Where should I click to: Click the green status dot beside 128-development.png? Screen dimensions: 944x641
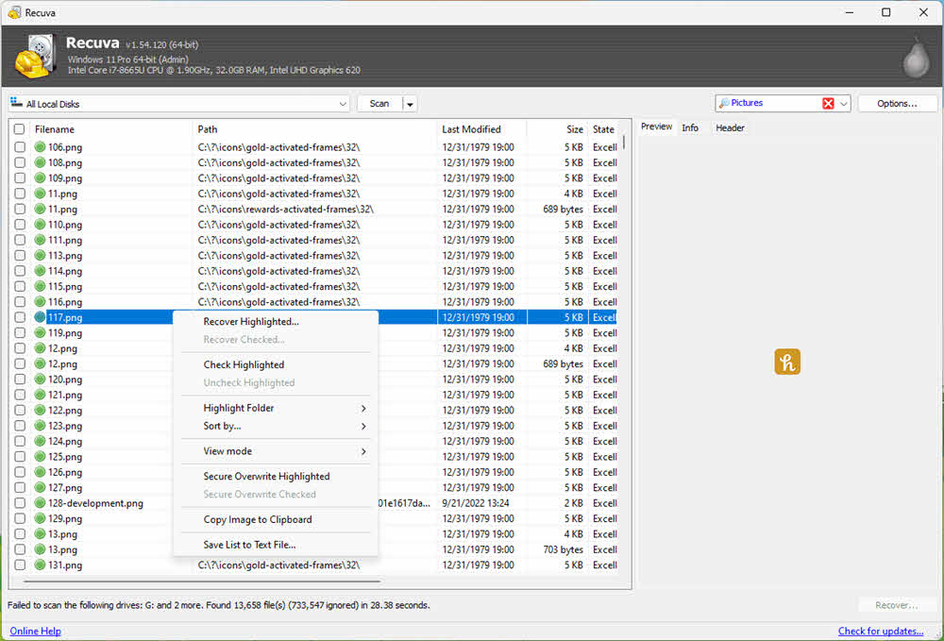(38, 503)
